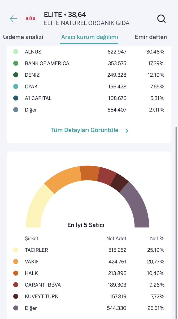This screenshot has height=319, width=178.
Task: Open Tüm Detayları Görüntüle link
Action: 85,130
